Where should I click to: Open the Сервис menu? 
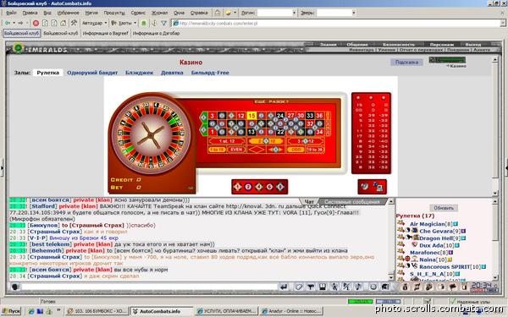click(138, 13)
